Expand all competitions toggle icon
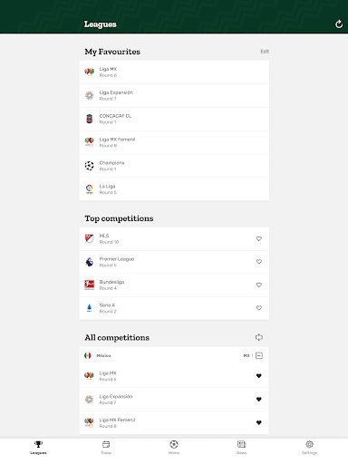Image resolution: width=348 pixels, height=464 pixels. pyautogui.click(x=259, y=337)
